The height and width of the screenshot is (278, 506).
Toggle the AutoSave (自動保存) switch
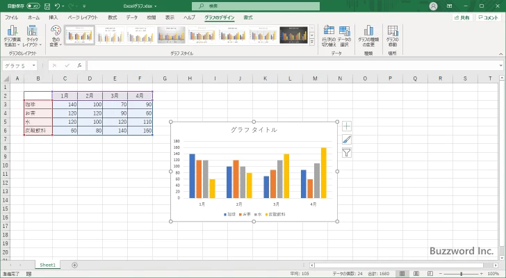coord(33,6)
